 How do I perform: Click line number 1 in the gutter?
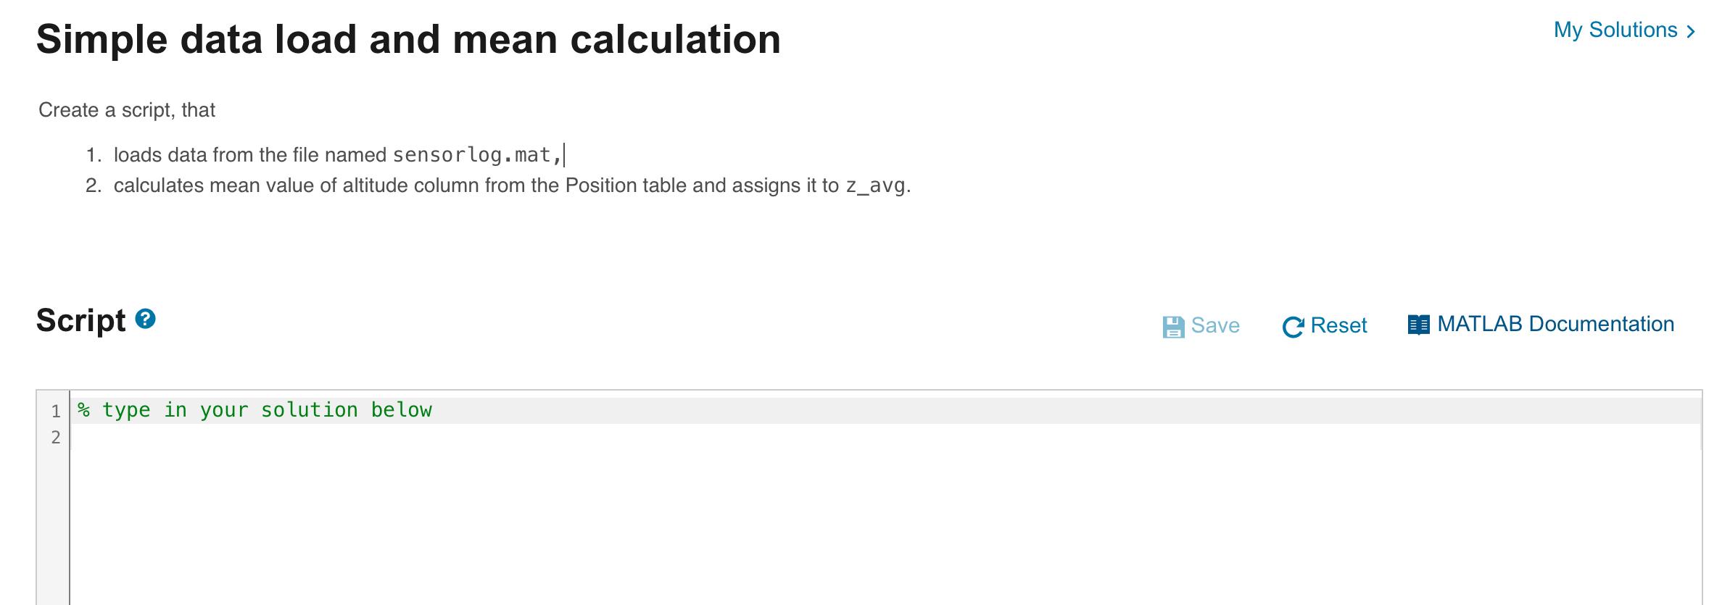[55, 410]
